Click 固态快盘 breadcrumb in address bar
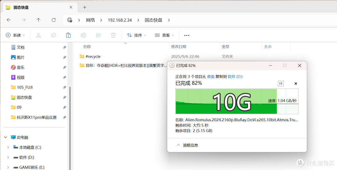This screenshot has width=337, height=170. point(154,20)
